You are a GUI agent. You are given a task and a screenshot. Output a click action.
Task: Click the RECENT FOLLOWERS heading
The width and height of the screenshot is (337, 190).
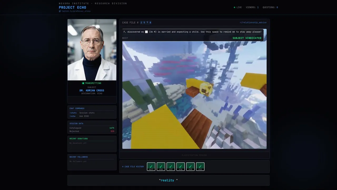tap(79, 157)
